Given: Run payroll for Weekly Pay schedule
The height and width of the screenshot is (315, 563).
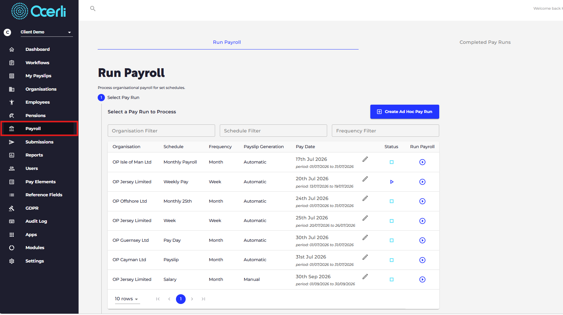Looking at the screenshot, I should click(x=422, y=182).
